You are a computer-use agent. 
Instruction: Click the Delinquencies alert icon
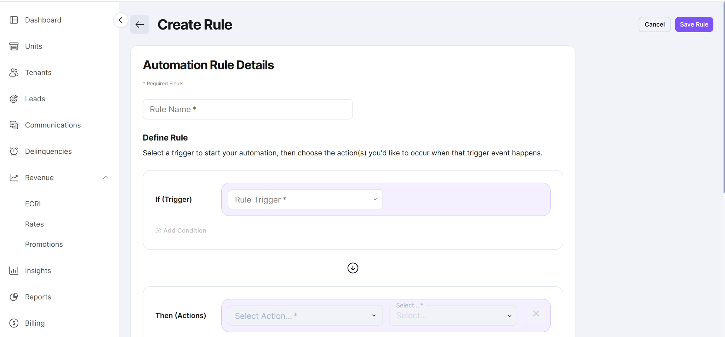click(x=14, y=152)
